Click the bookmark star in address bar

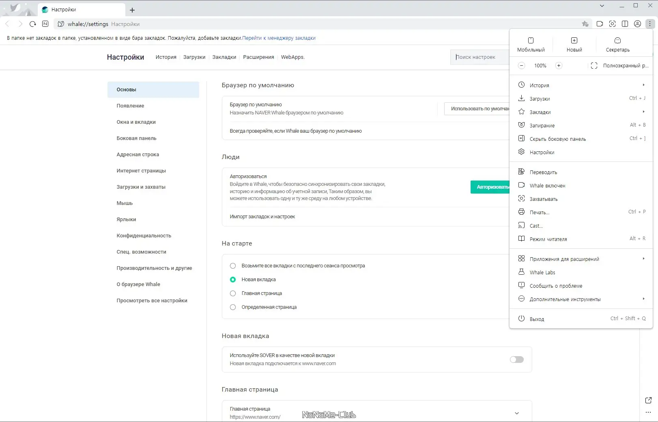[585, 24]
